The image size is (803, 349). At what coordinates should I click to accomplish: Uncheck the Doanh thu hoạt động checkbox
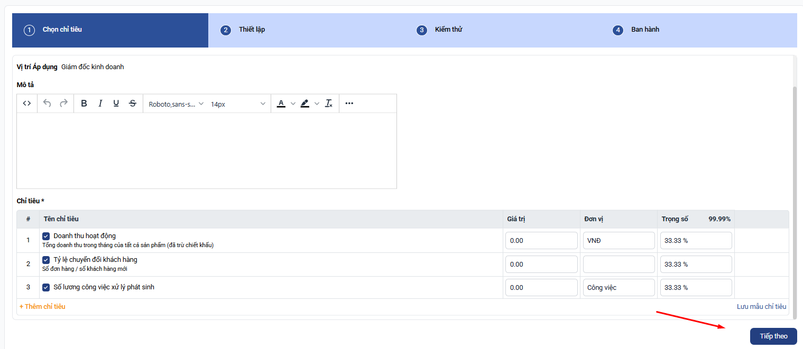pyautogui.click(x=46, y=236)
